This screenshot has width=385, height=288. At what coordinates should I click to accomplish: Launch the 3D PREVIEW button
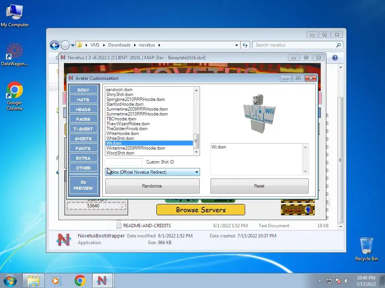(83, 185)
